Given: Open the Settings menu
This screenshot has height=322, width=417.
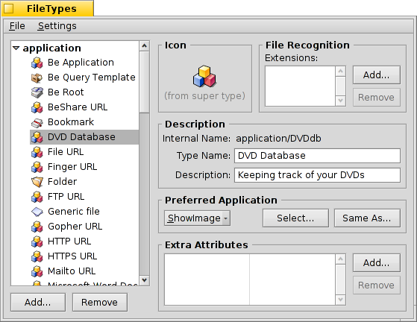Looking at the screenshot, I should click(57, 26).
